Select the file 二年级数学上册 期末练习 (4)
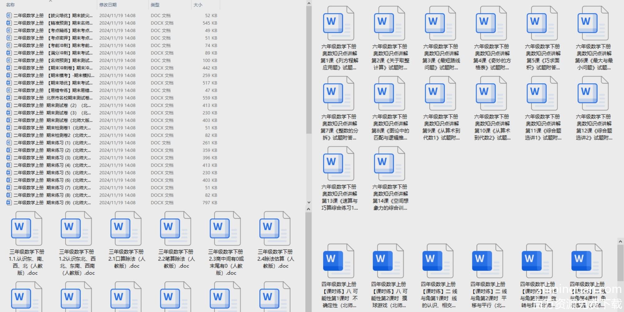 click(x=52, y=165)
